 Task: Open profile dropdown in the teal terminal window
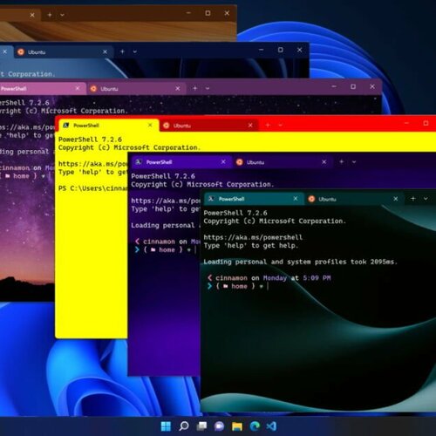pyautogui.click(x=426, y=199)
